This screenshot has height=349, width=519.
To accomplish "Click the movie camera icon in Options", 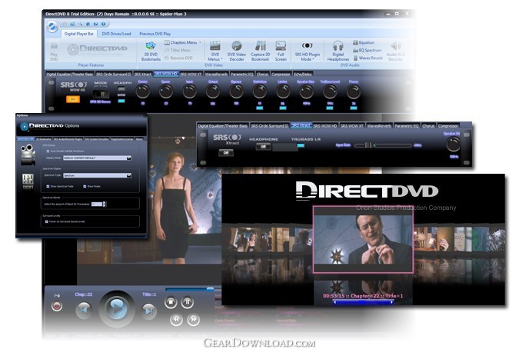I will click(x=28, y=154).
